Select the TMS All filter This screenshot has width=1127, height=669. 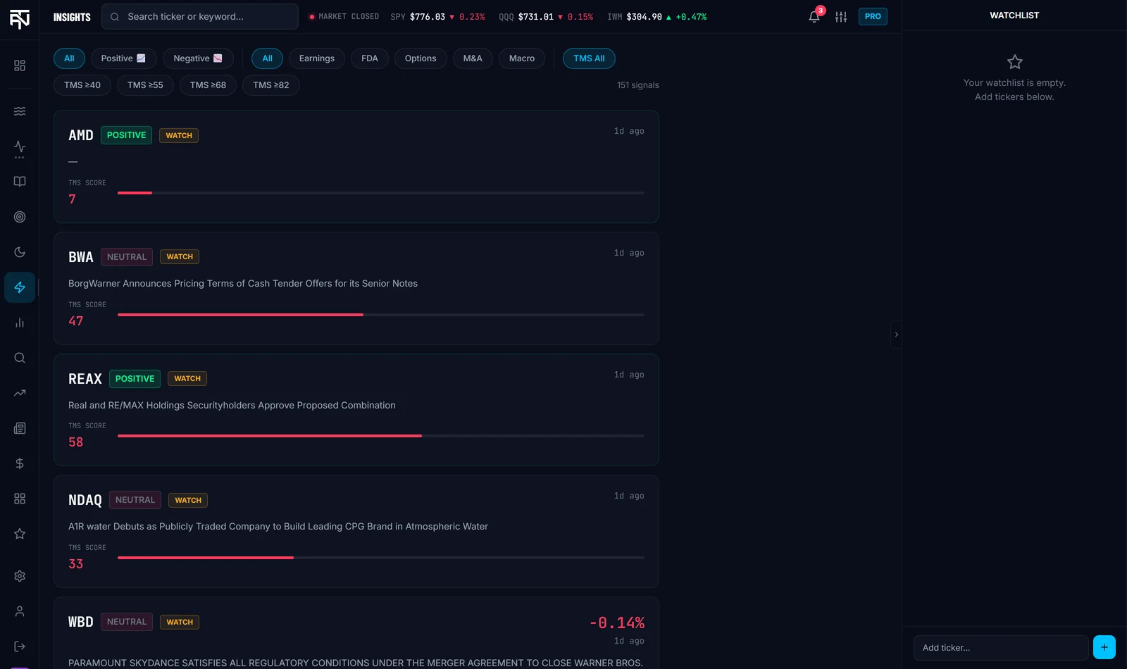589,58
